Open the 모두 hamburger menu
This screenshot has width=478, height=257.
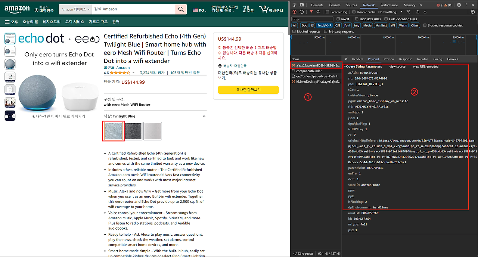11,22
